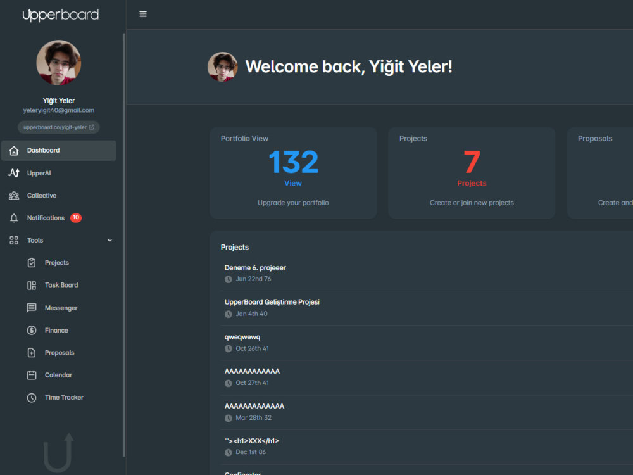This screenshot has height=475, width=633.
Task: Click clock icon beside Mar 28th 32
Action: pyautogui.click(x=228, y=418)
